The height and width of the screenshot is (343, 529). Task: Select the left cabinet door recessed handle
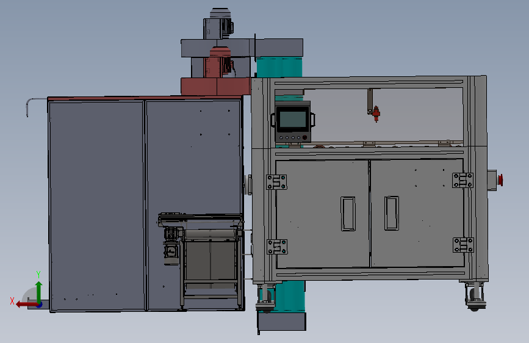[x=348, y=214]
